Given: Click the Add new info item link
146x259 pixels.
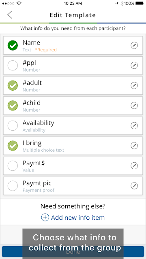Looking at the screenshot, I should 78,217.
